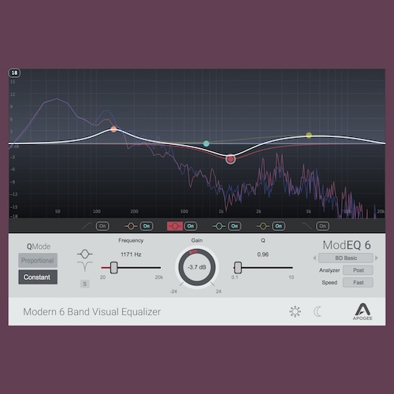Click the ModEQ 6 title
Screen dimensions: 394x394
coord(347,245)
